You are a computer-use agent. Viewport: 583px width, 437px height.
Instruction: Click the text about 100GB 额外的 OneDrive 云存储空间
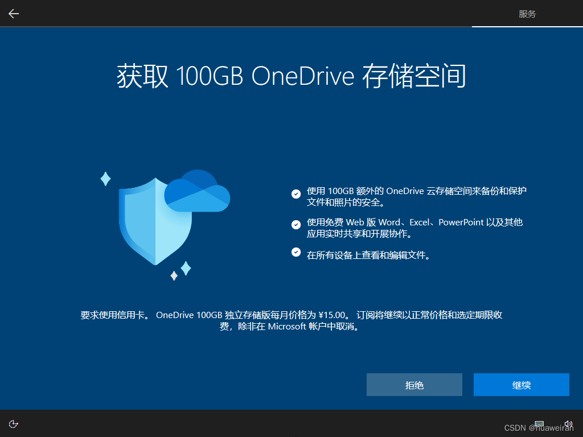[x=416, y=196]
